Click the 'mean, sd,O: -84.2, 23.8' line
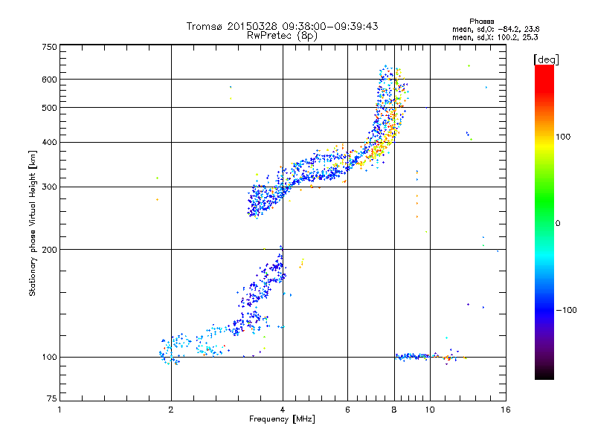595x446 pixels. click(x=495, y=30)
